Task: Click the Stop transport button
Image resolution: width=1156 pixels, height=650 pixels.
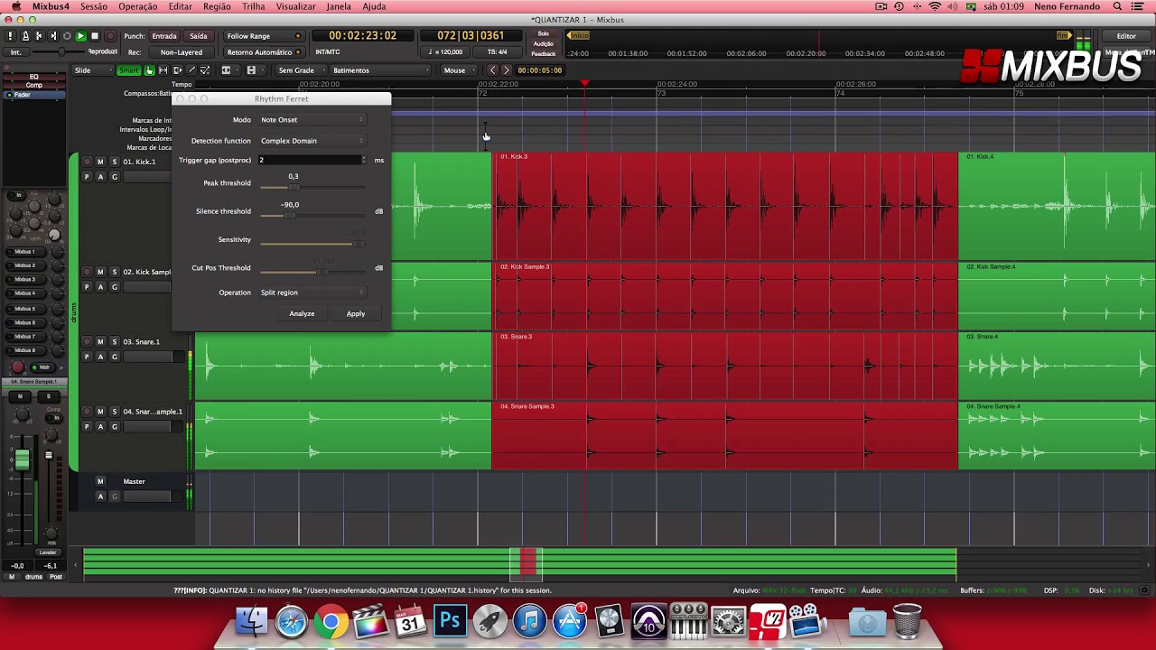Action: point(95,36)
